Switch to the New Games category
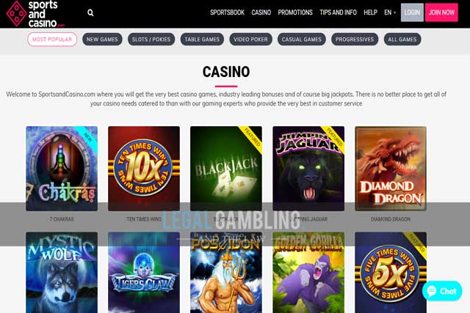 coord(102,39)
